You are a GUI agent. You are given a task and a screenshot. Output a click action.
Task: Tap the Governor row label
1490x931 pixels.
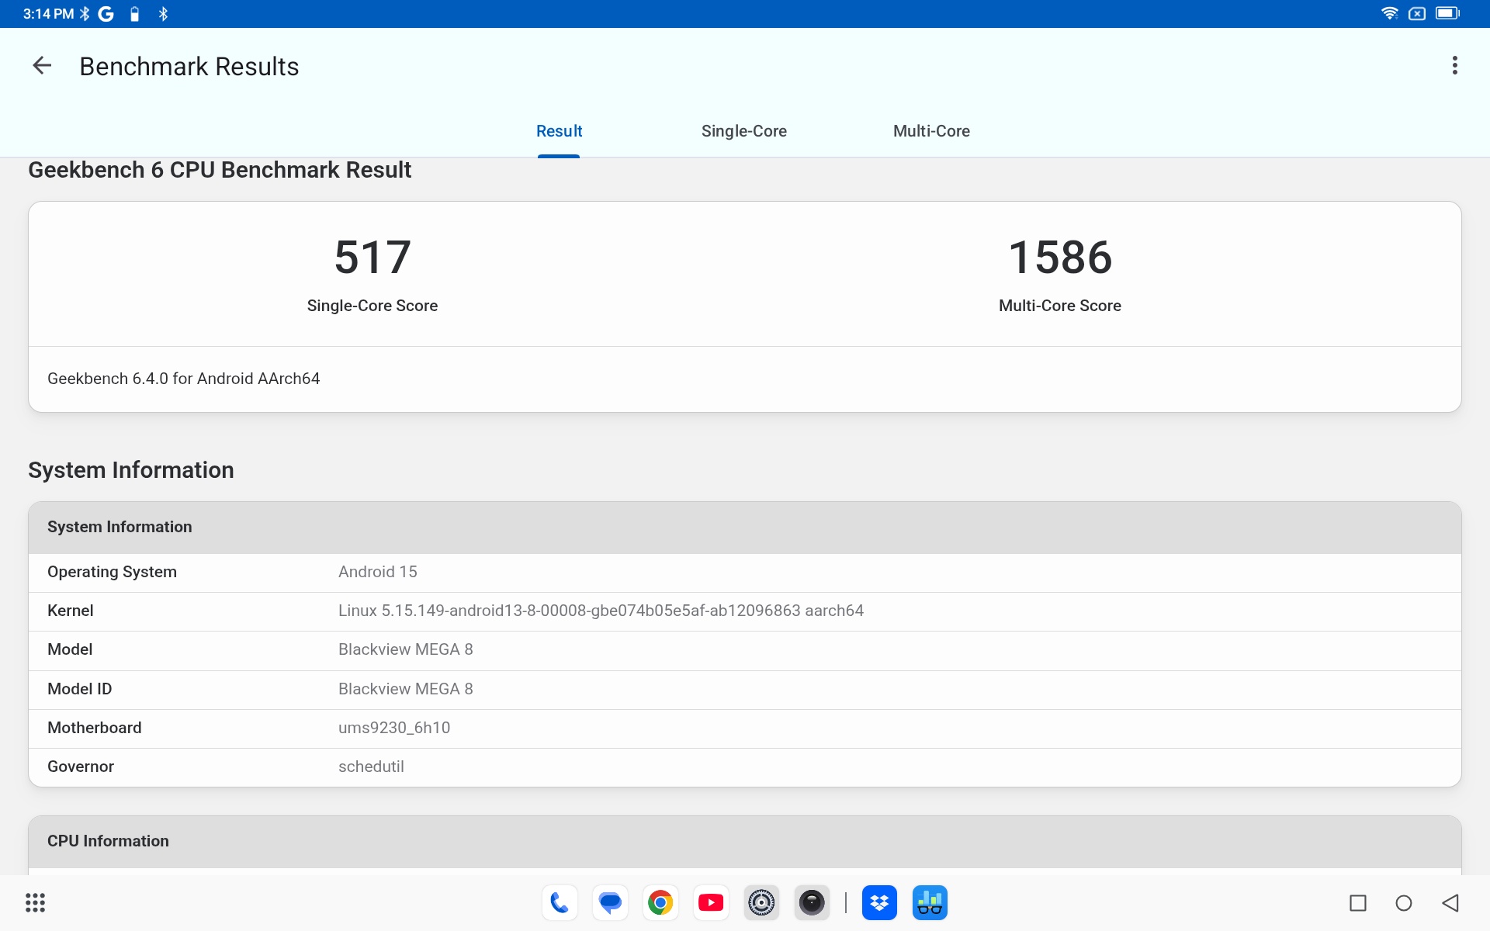point(81,767)
